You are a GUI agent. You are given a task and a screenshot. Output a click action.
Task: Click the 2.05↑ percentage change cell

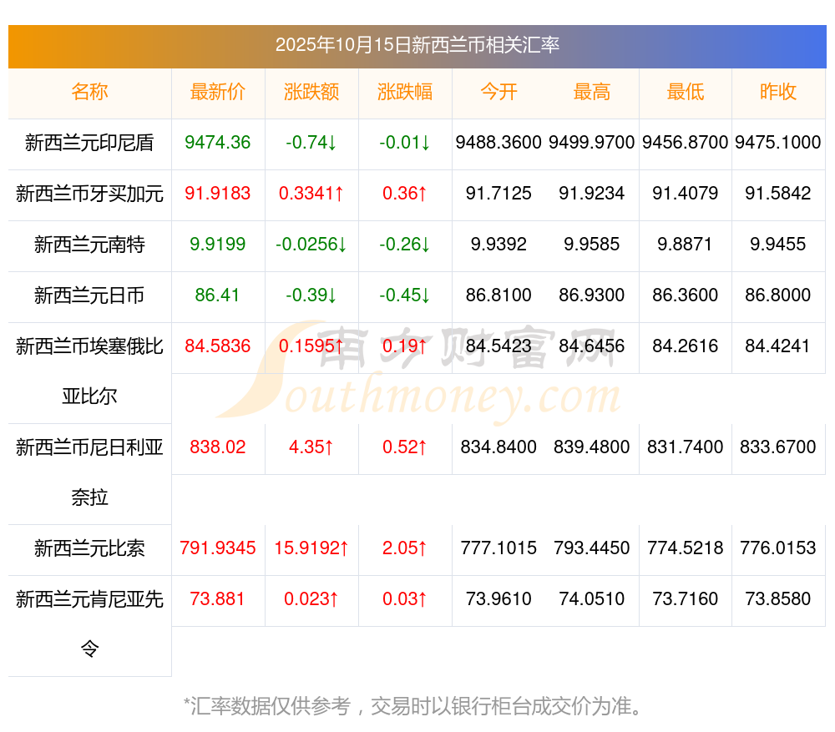405,548
